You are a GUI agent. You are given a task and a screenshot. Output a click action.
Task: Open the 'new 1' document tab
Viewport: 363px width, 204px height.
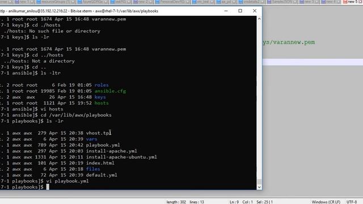click(x=24, y=2)
